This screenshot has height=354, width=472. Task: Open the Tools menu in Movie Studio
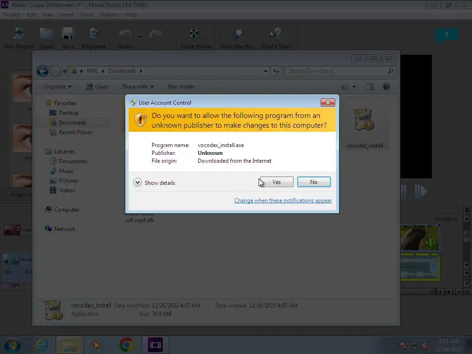[x=87, y=15]
